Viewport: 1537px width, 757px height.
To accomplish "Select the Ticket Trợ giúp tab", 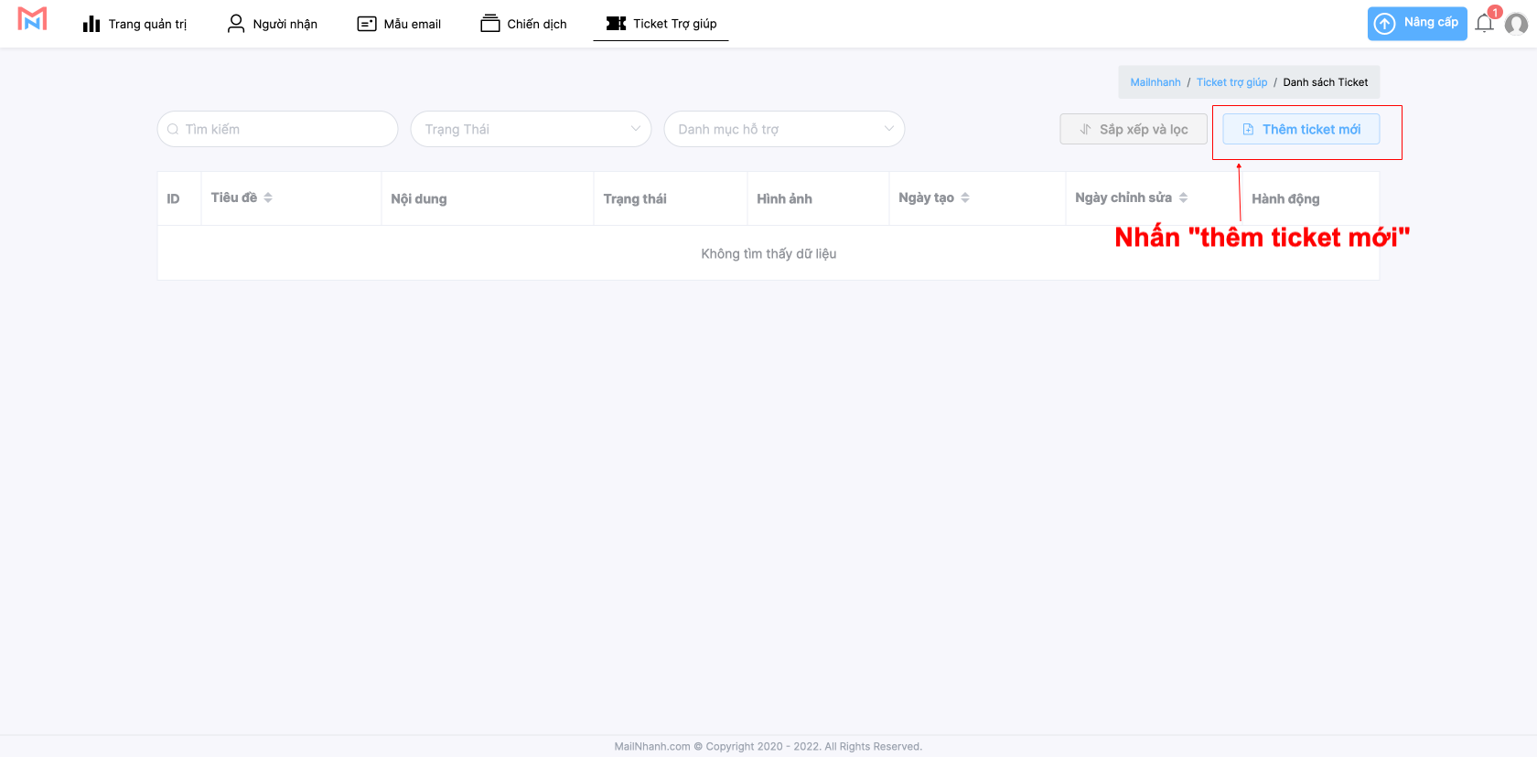I will point(661,24).
